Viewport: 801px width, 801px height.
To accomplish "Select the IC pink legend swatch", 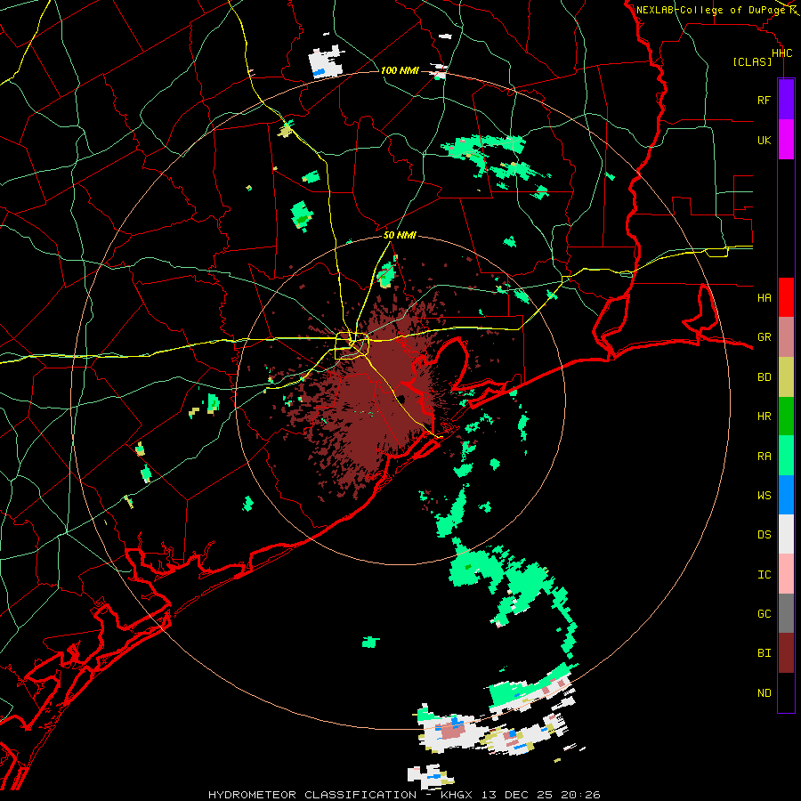I will (786, 574).
